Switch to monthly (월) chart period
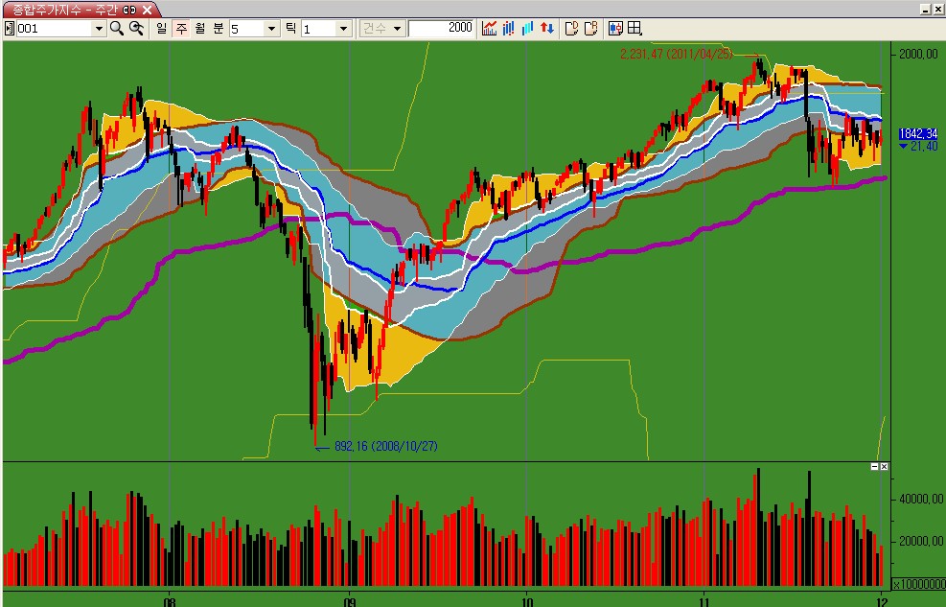 pyautogui.click(x=199, y=28)
